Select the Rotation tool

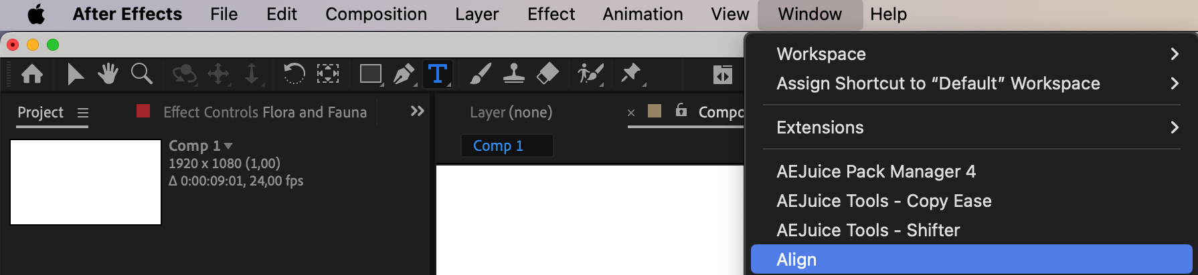(x=294, y=73)
